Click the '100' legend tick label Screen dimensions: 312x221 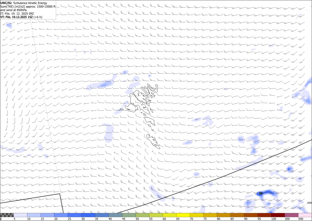tap(273, 219)
